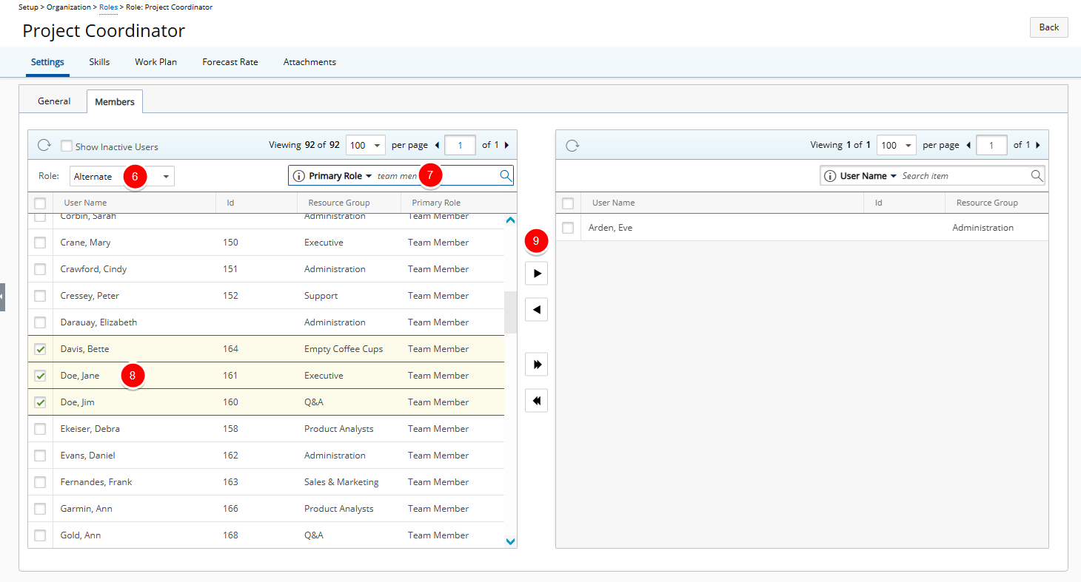Click search magnifier in User Name filter
Viewport: 1081px width, 582px height.
tap(1037, 175)
